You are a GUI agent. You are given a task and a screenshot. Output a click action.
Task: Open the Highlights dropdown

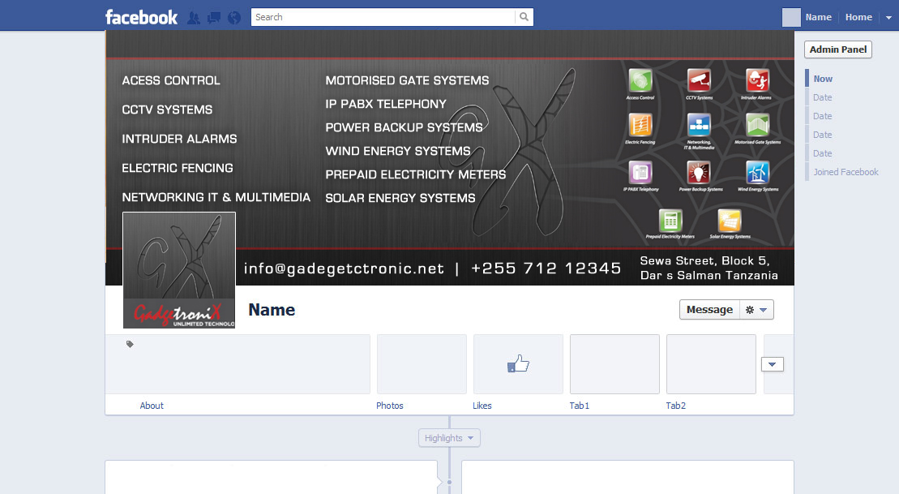click(x=449, y=438)
